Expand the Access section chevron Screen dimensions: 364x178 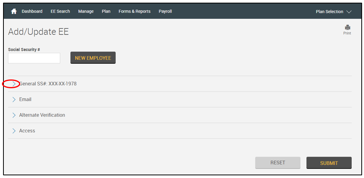point(14,131)
